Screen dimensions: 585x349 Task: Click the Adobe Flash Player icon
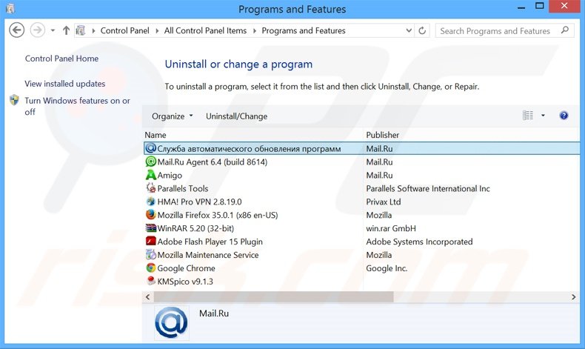click(x=151, y=242)
